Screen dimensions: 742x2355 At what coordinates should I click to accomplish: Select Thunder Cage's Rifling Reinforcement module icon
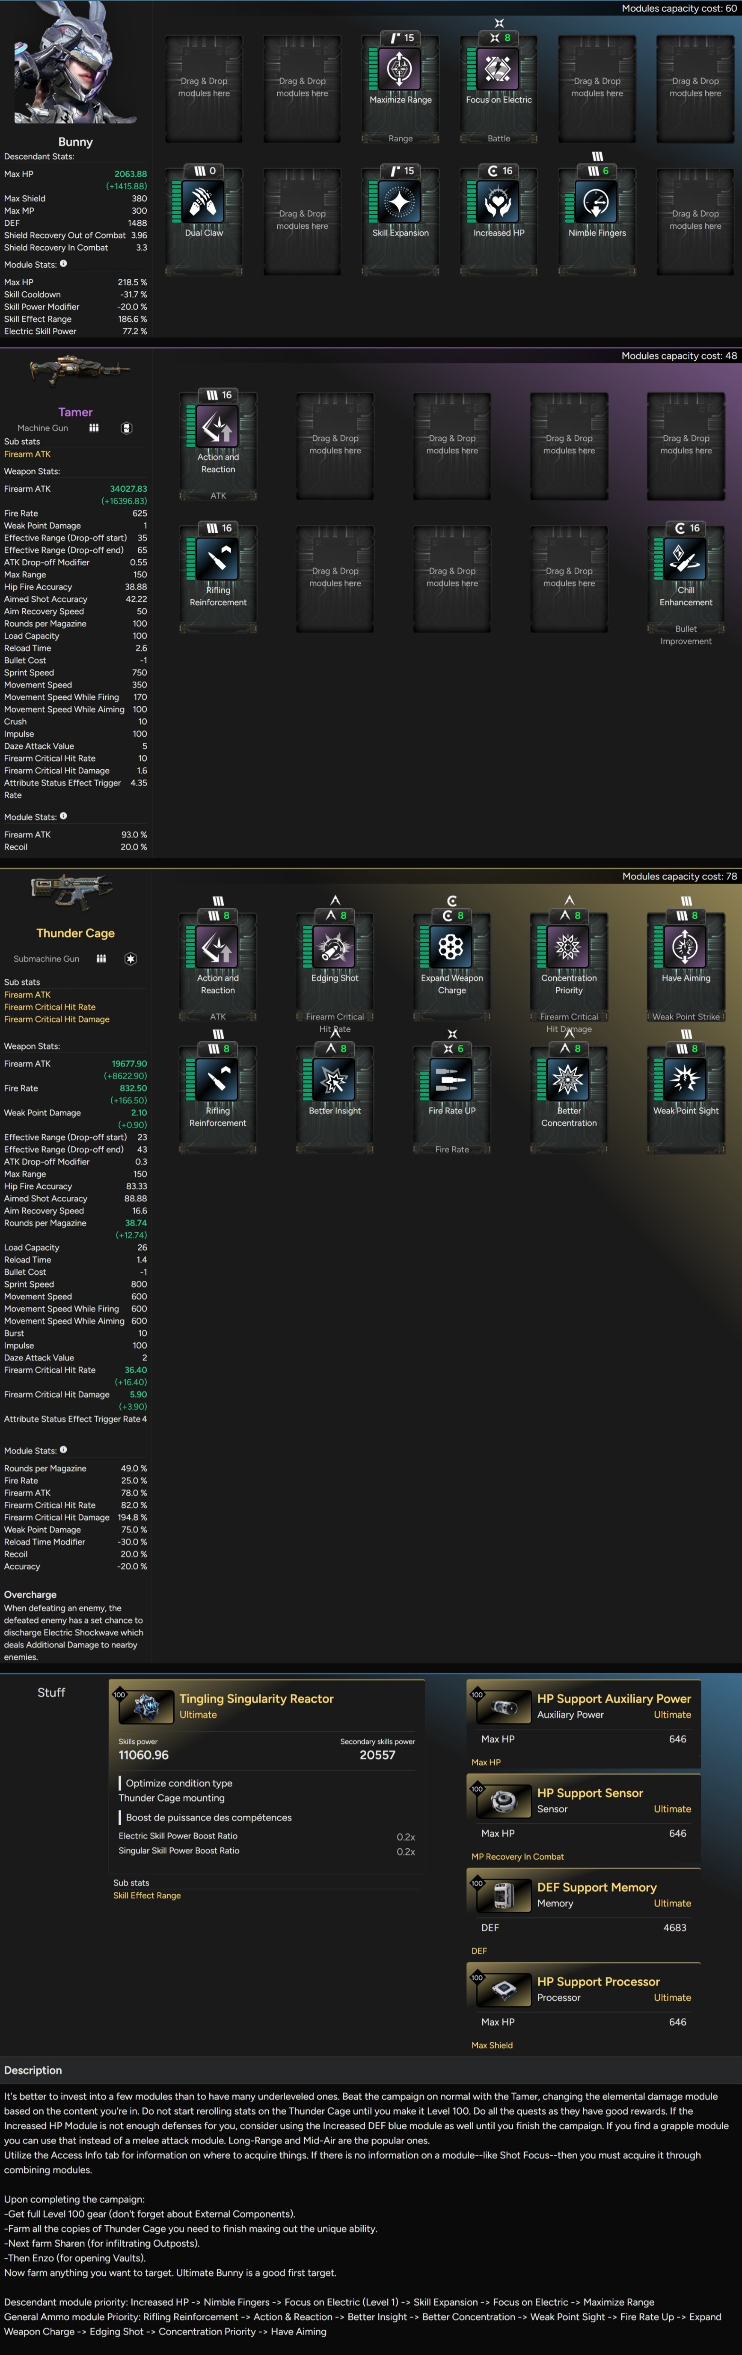point(218,1080)
